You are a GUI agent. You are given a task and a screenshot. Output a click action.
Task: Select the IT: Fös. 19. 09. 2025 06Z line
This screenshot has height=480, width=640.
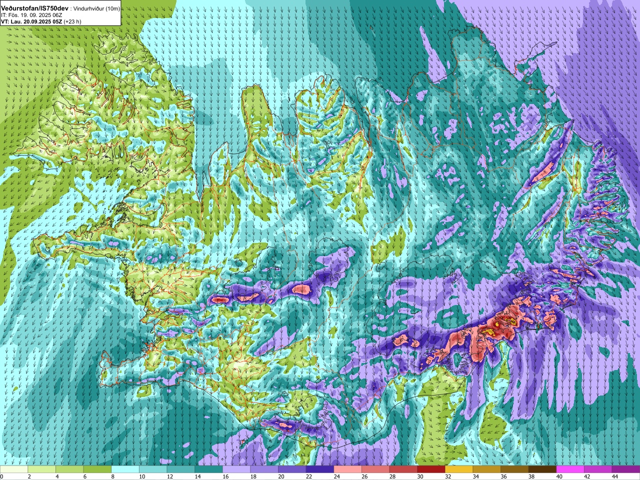pyautogui.click(x=31, y=15)
